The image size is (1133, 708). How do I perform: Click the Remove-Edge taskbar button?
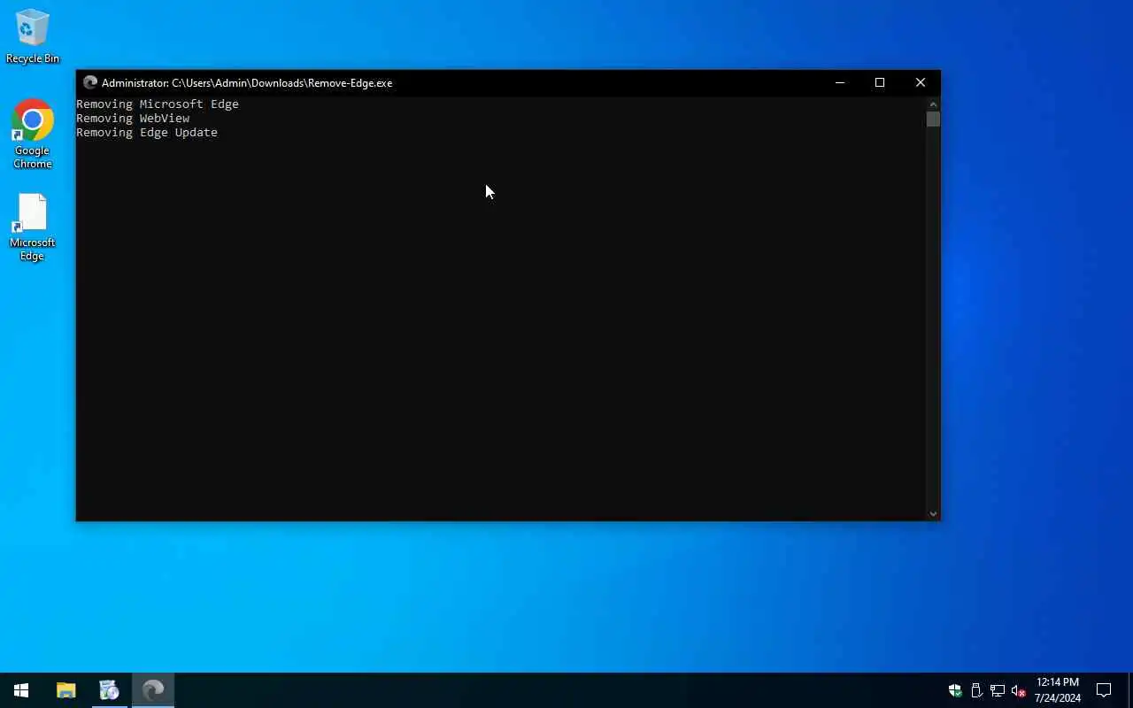coord(153,690)
